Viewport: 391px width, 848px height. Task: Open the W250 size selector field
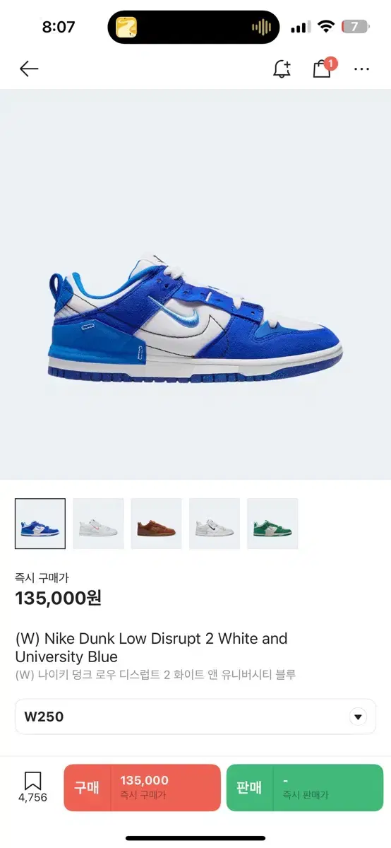(195, 717)
